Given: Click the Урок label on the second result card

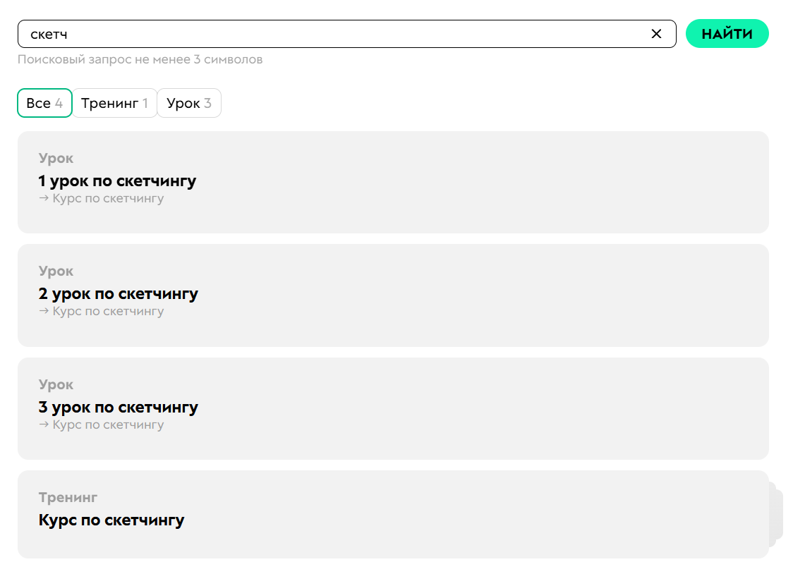Looking at the screenshot, I should (x=56, y=271).
